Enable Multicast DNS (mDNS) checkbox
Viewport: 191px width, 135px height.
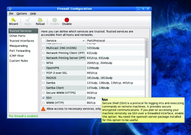click(x=43, y=48)
